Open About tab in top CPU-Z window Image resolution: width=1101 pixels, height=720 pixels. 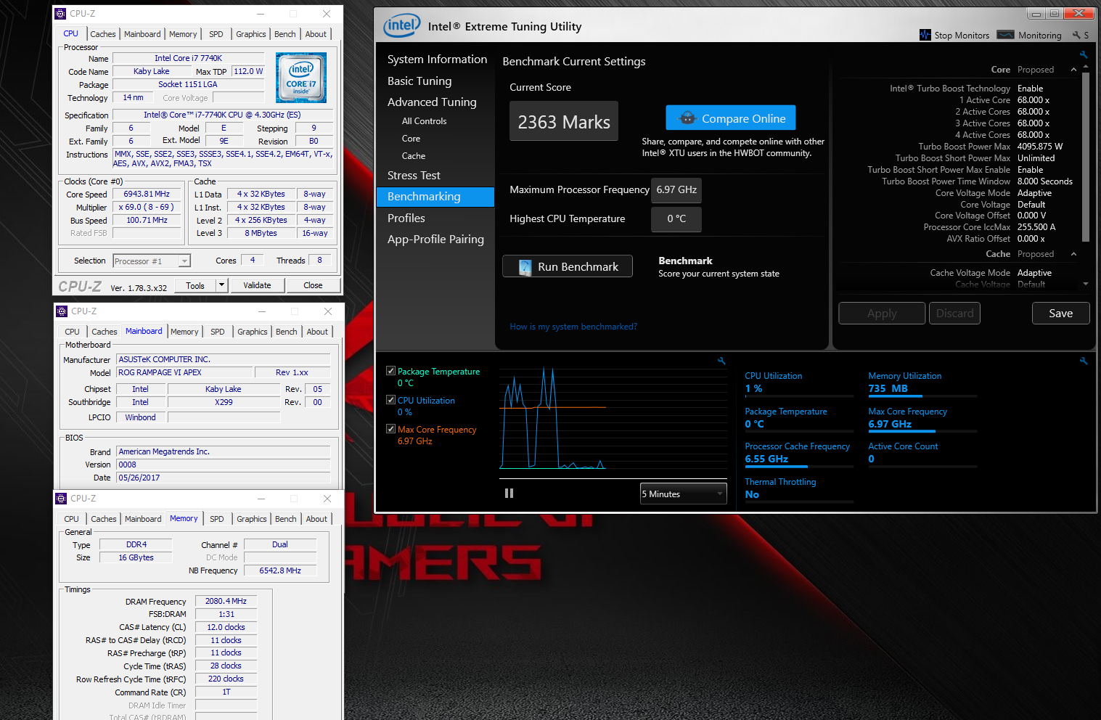316,34
